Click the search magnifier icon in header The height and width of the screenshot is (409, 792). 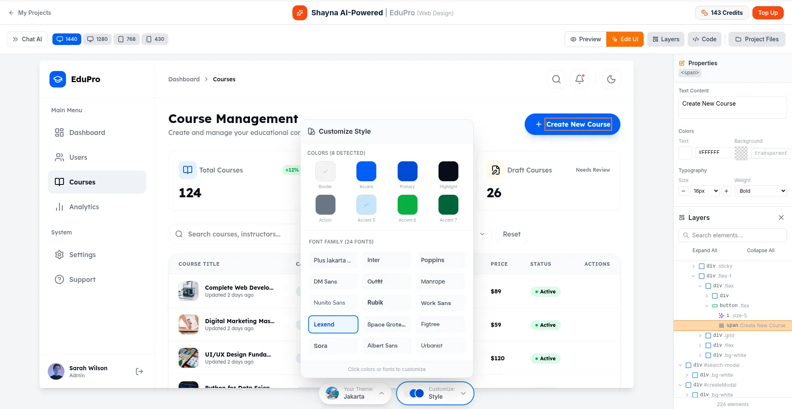coord(556,79)
